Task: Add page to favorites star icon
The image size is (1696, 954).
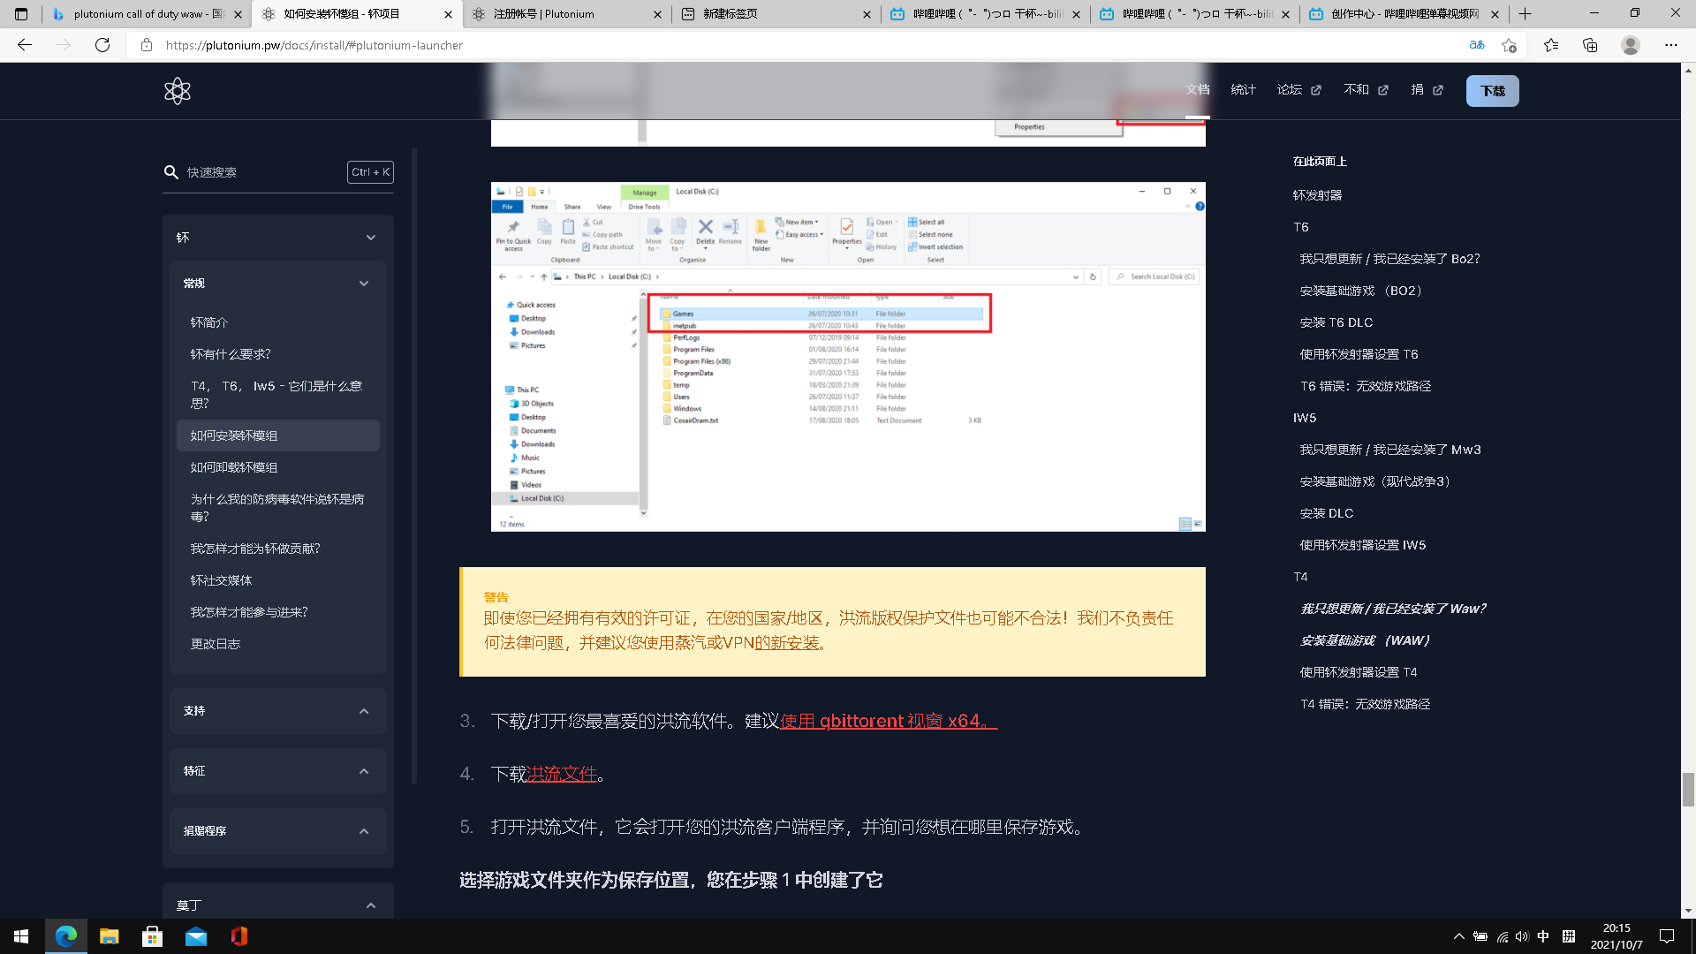Action: (x=1509, y=45)
